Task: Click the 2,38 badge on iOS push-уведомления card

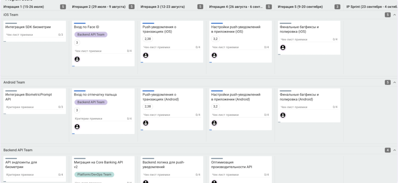Action: point(148,39)
